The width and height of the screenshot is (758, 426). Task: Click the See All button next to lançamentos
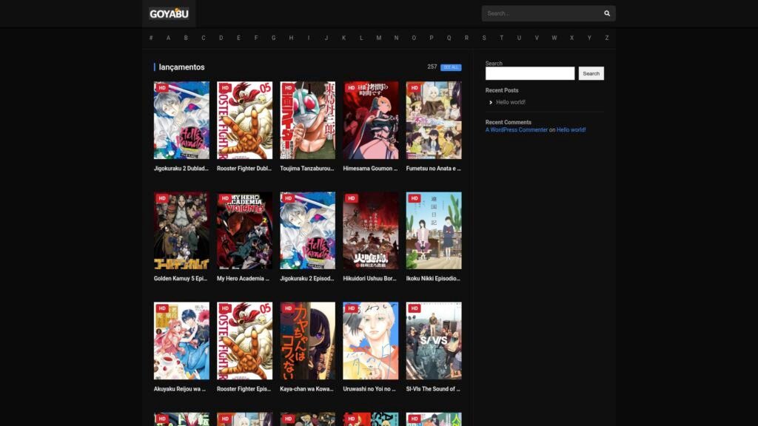[451, 67]
